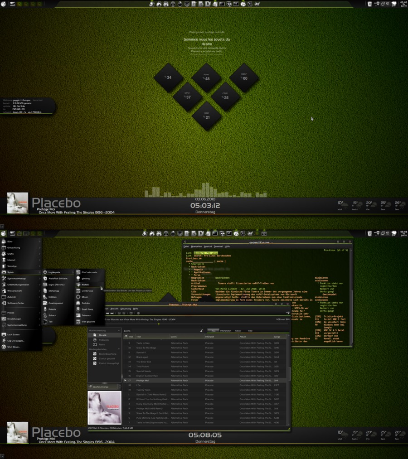Open the Datei menu in the terminal
408x459 pixels.
coord(186,246)
